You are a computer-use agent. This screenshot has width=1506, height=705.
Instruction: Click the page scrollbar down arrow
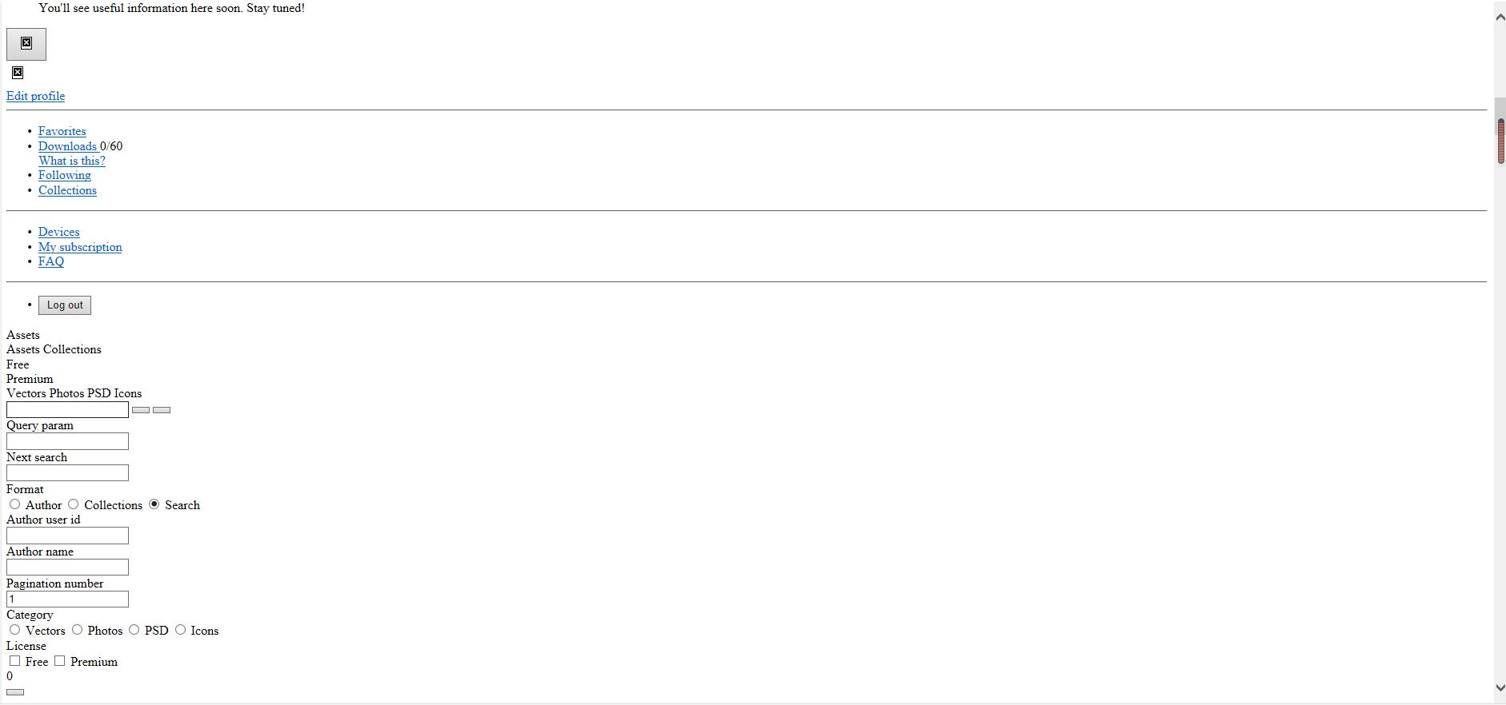[1500, 687]
